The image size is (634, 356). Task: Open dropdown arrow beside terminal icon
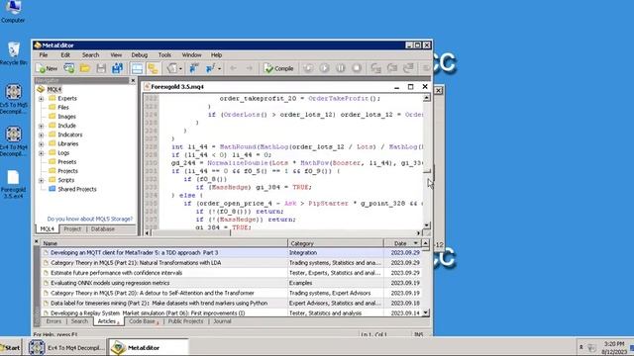tap(180, 68)
